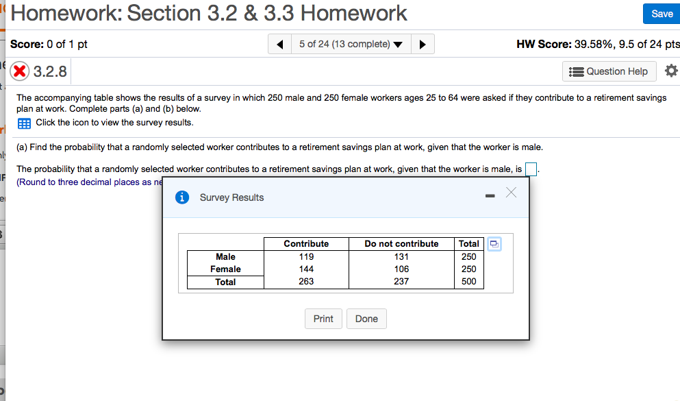Close the Survey Results popup
680x401 pixels.
click(x=510, y=193)
